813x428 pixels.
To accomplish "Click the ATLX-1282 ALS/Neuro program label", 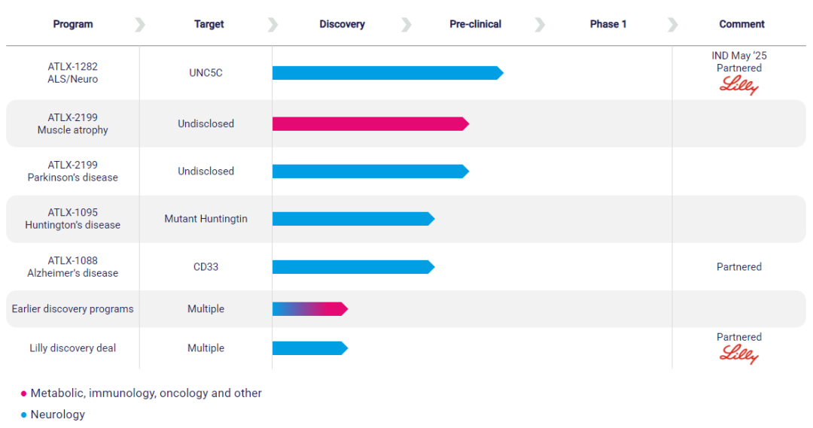I will 73,73.
